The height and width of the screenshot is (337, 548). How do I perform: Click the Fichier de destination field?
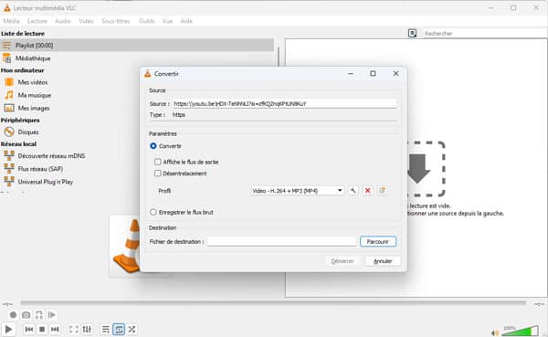point(281,241)
